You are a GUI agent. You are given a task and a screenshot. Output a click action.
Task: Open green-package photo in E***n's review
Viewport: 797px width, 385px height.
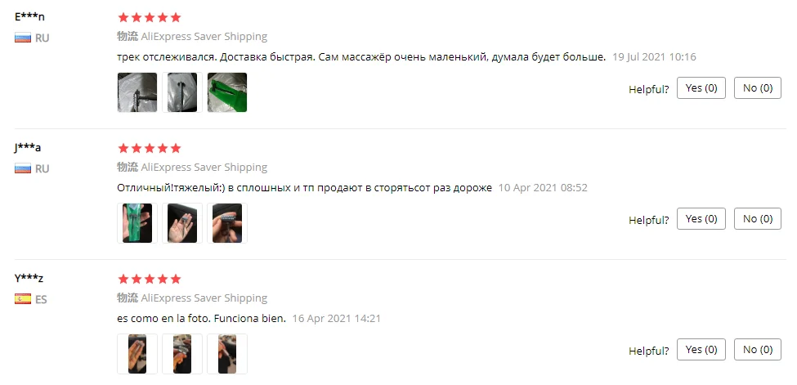(227, 92)
